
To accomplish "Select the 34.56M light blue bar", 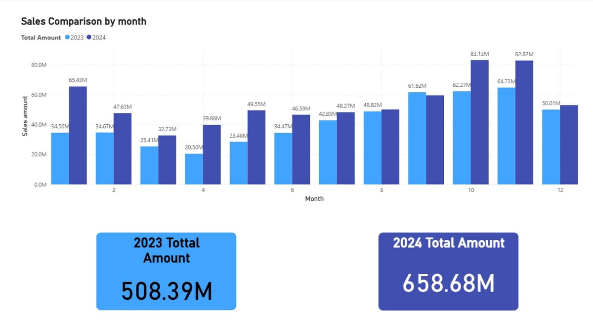I will (x=60, y=159).
